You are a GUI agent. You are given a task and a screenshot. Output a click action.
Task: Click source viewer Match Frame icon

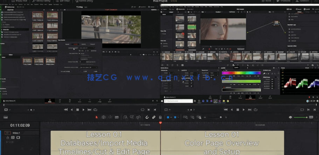[143, 110]
